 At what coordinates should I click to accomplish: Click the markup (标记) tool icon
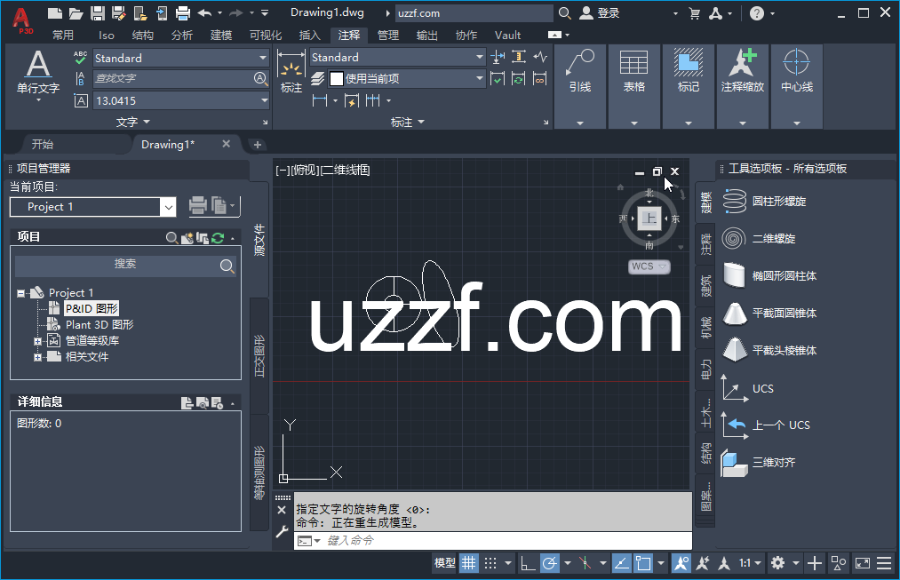click(688, 72)
